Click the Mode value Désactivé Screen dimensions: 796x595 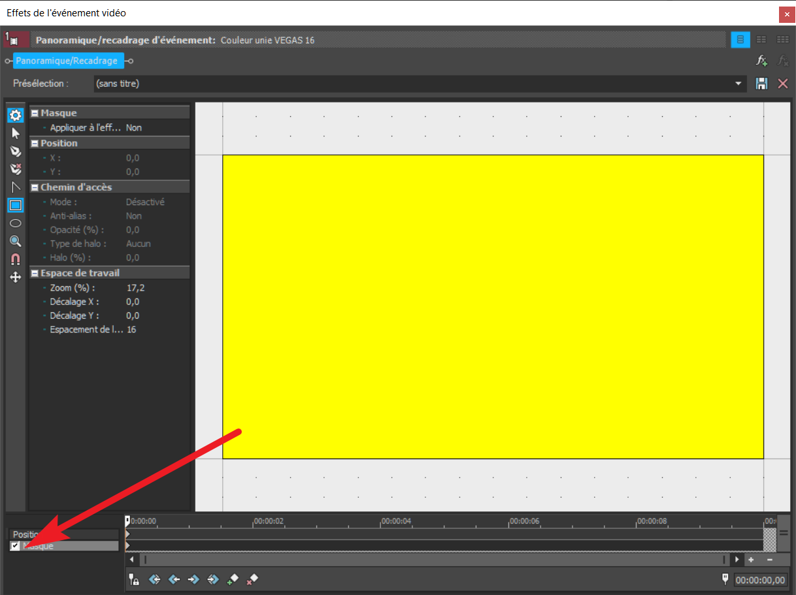point(145,202)
